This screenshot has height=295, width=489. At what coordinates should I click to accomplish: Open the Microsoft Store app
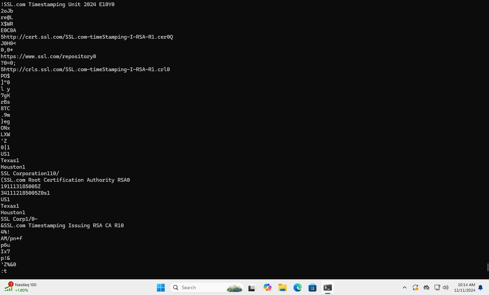click(x=312, y=287)
